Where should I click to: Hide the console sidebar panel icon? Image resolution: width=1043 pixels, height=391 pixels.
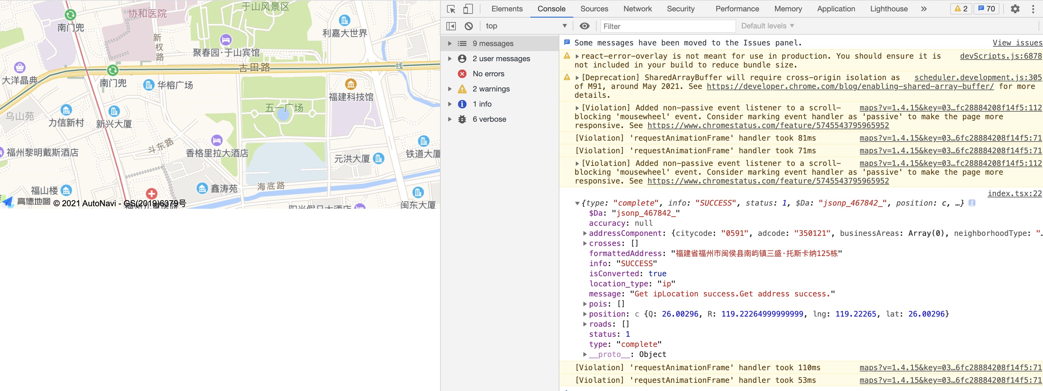click(451, 26)
